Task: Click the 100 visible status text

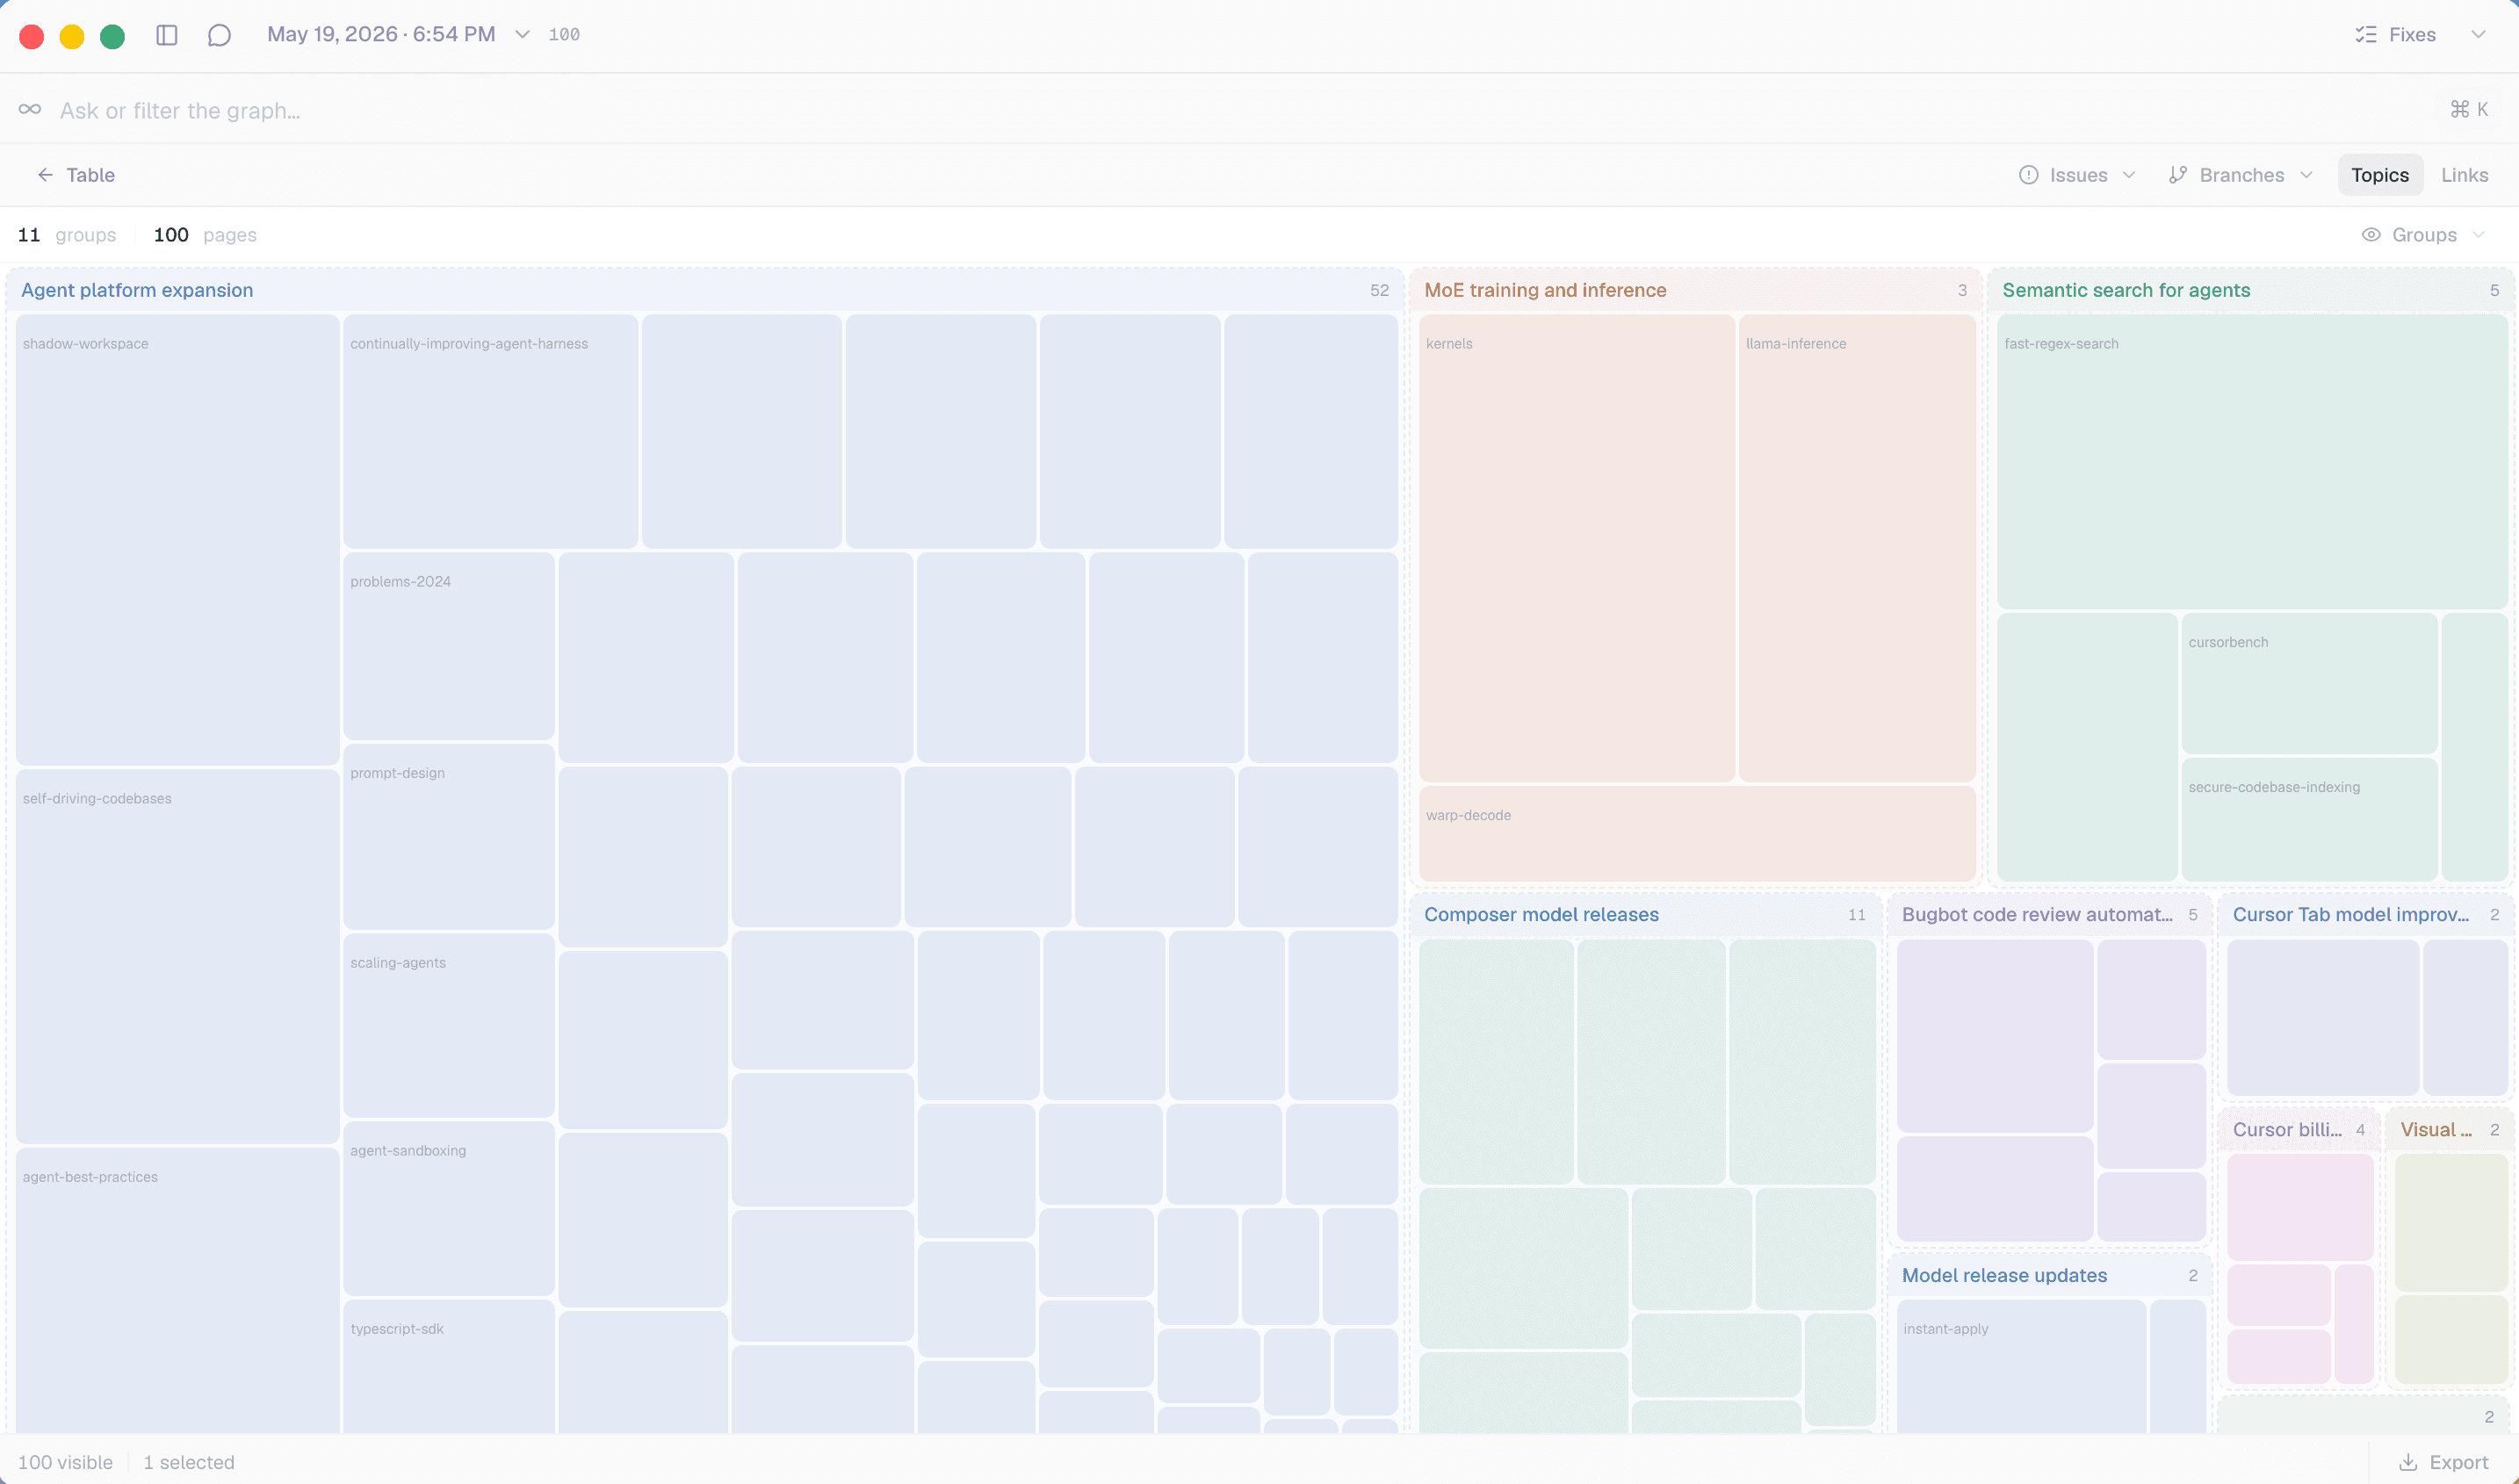Action: 65,1462
